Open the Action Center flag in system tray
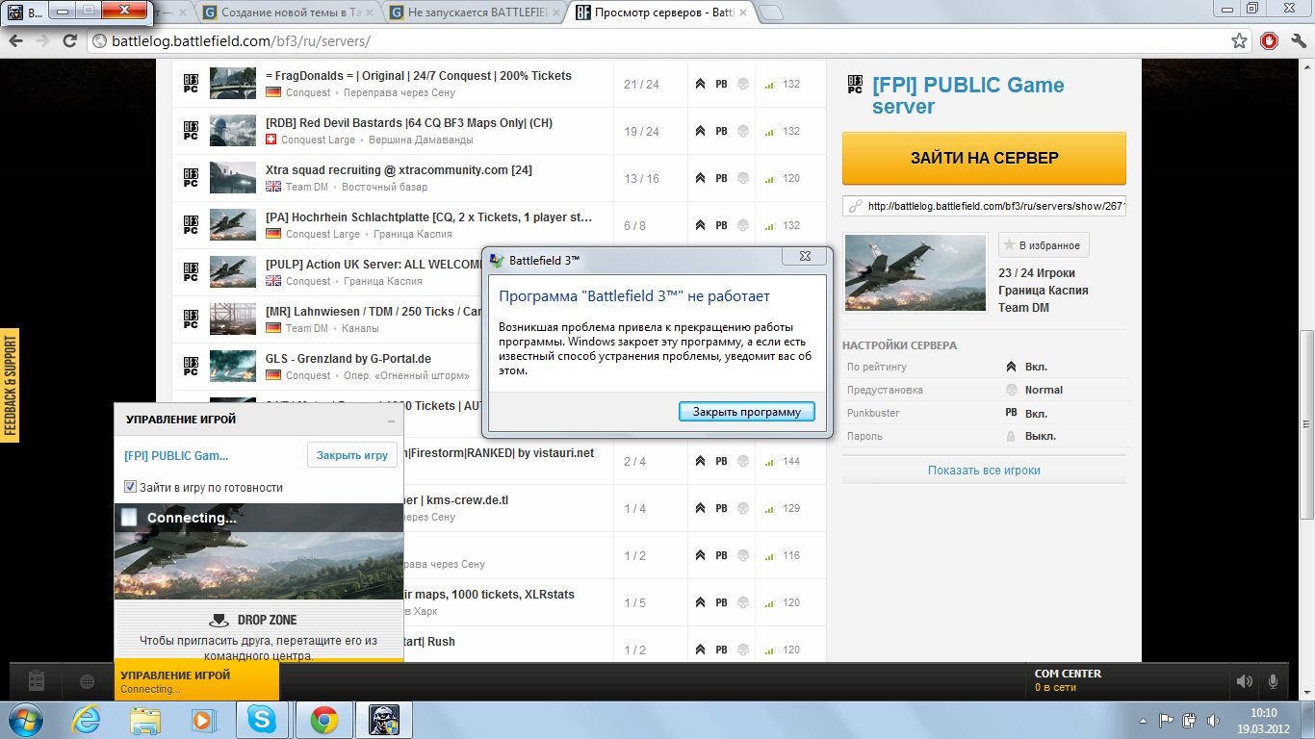The height and width of the screenshot is (739, 1315). (1166, 720)
